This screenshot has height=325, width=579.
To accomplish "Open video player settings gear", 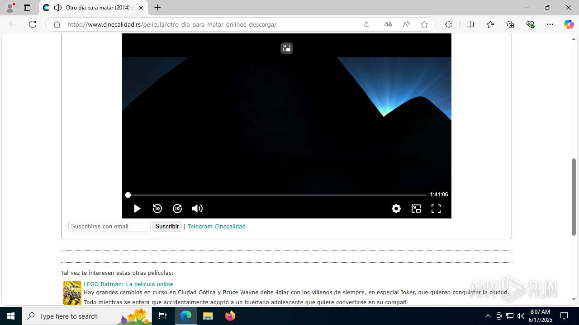I will pos(396,209).
